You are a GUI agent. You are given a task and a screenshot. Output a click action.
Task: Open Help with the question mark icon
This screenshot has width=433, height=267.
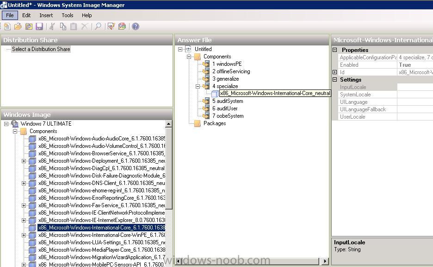click(x=135, y=26)
